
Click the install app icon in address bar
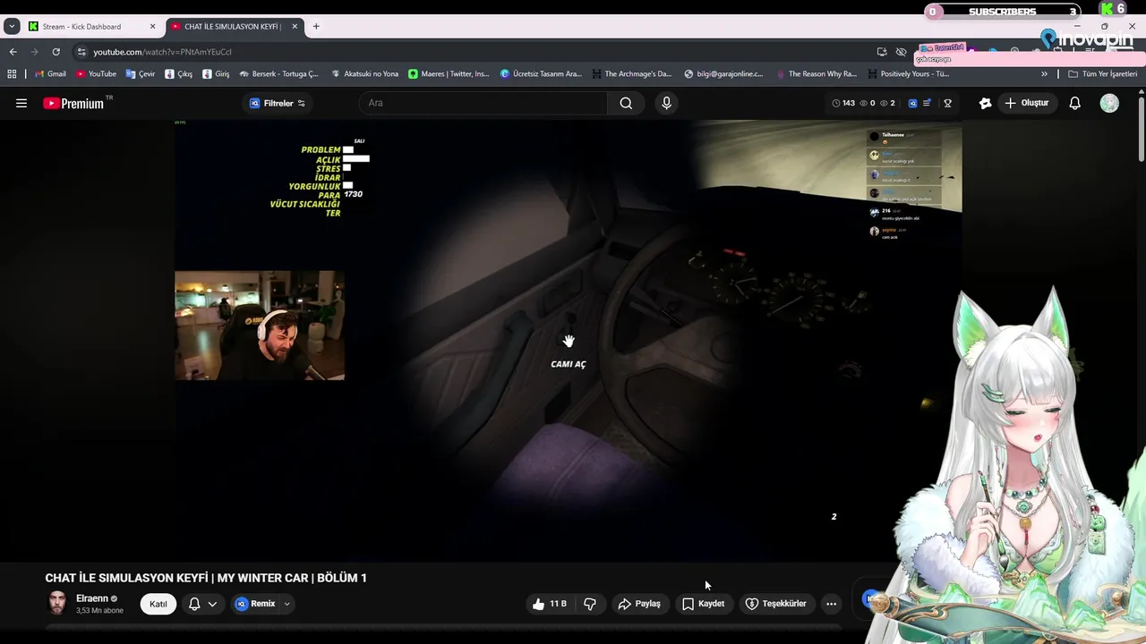click(882, 52)
